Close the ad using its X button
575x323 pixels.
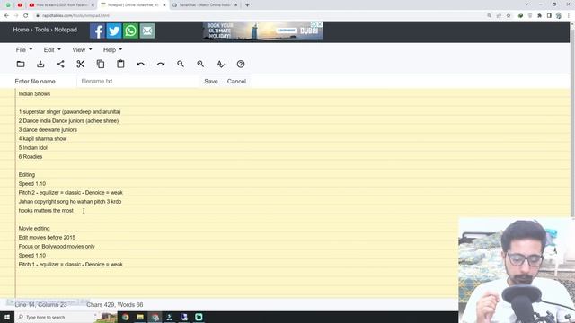(x=320, y=24)
